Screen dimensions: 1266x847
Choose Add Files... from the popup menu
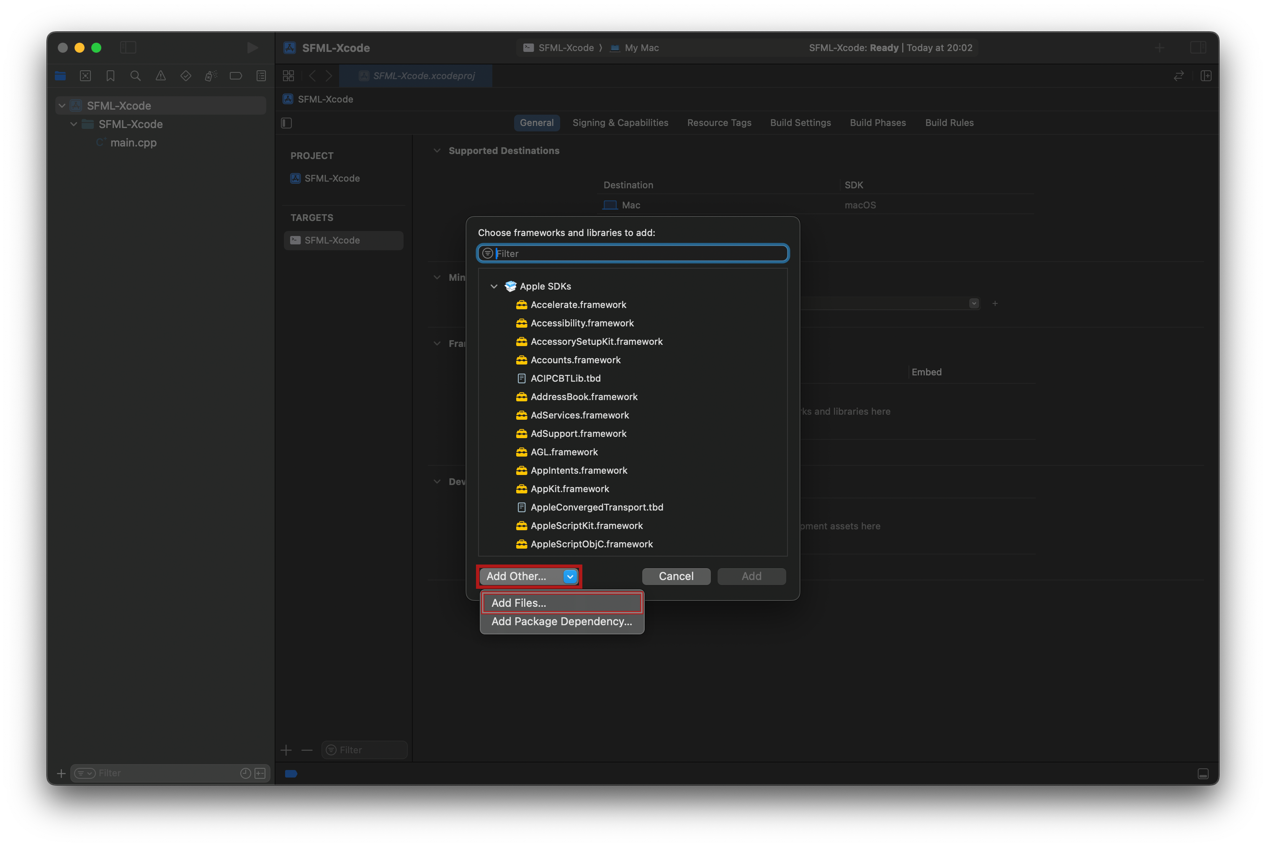pyautogui.click(x=562, y=603)
